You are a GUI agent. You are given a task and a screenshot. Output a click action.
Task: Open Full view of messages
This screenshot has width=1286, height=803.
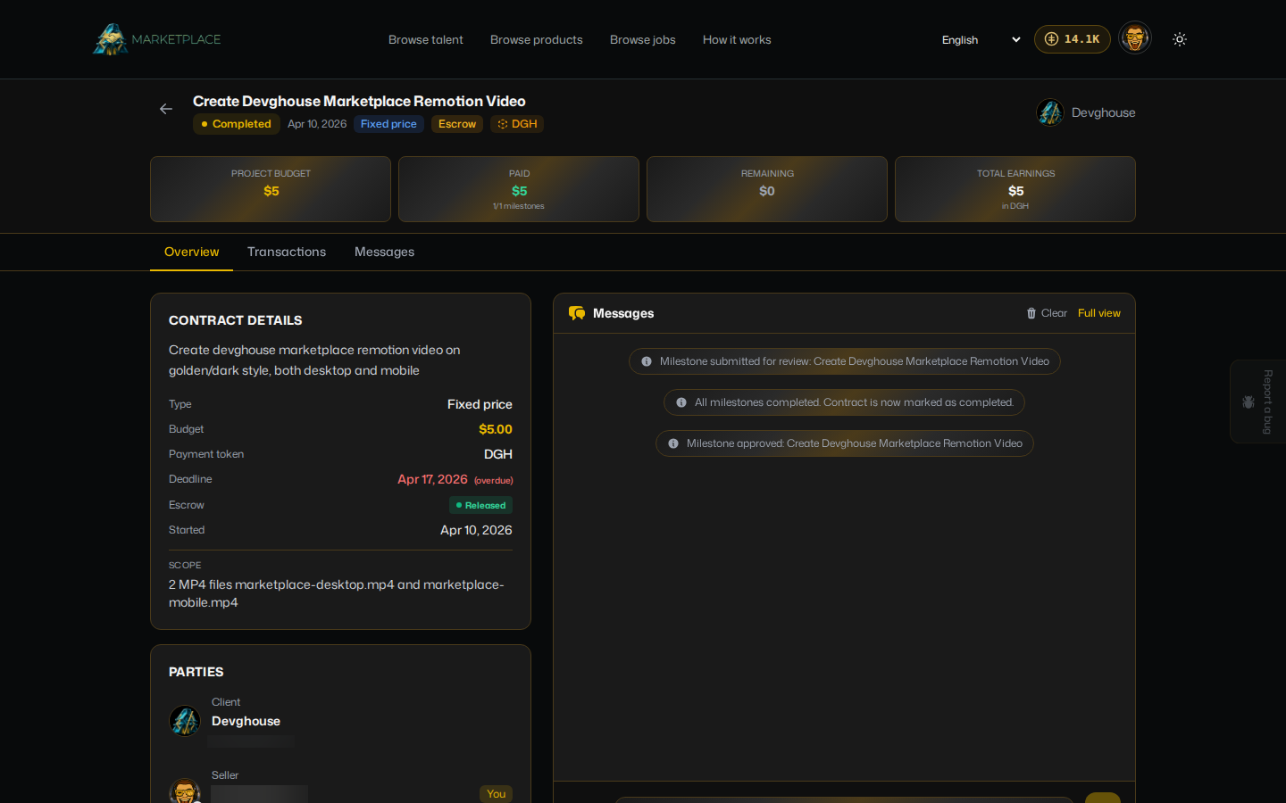pos(1099,313)
